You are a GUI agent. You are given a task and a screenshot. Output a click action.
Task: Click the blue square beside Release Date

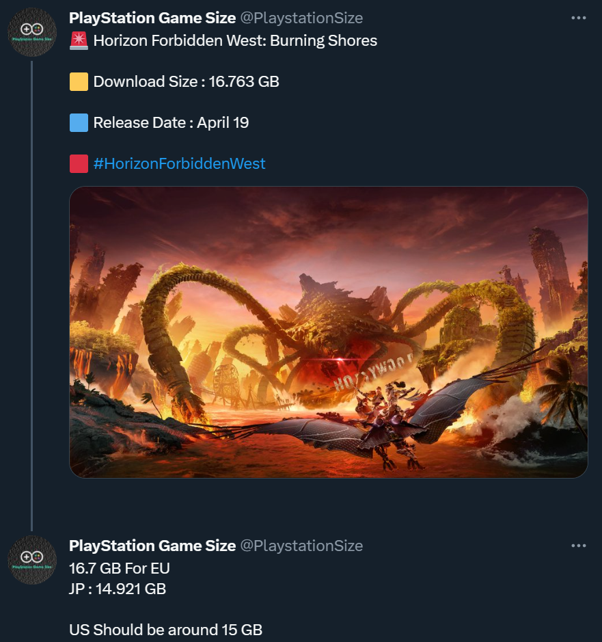point(79,123)
